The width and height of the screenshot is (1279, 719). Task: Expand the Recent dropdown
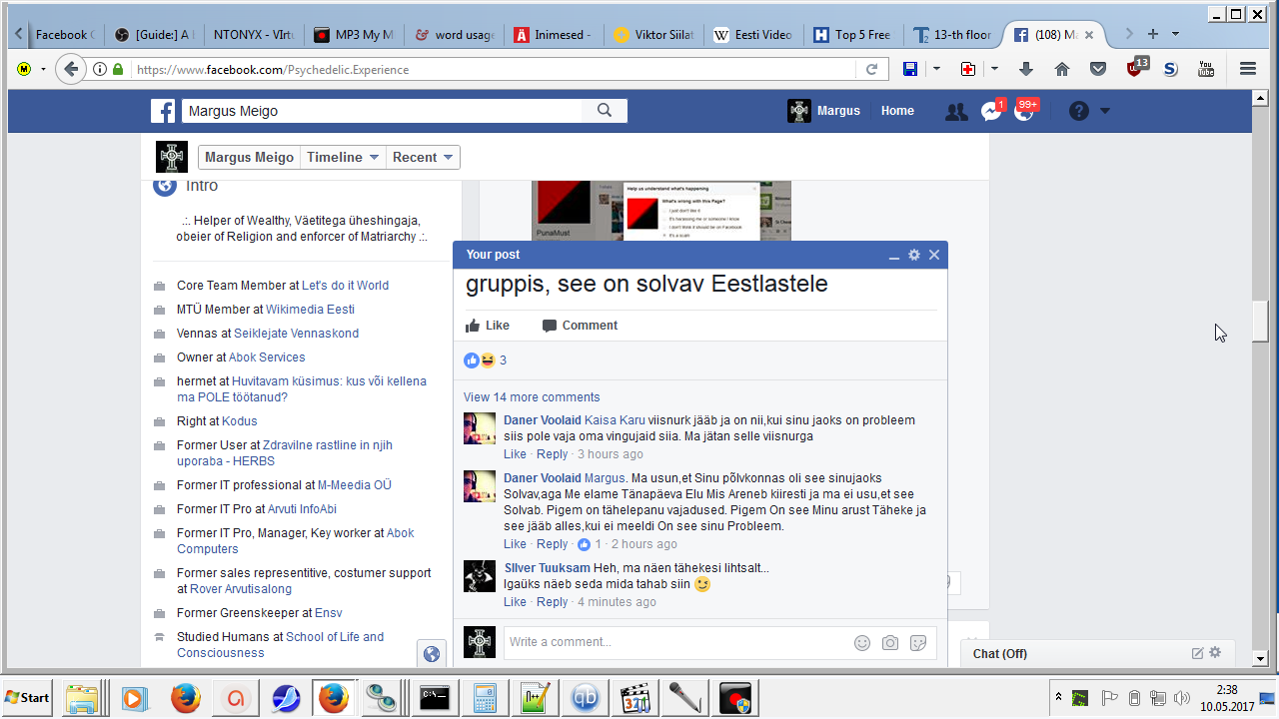coord(424,157)
